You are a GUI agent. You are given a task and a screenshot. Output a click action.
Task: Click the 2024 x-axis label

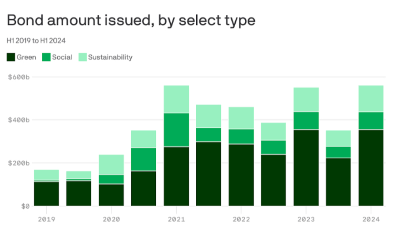click(371, 219)
